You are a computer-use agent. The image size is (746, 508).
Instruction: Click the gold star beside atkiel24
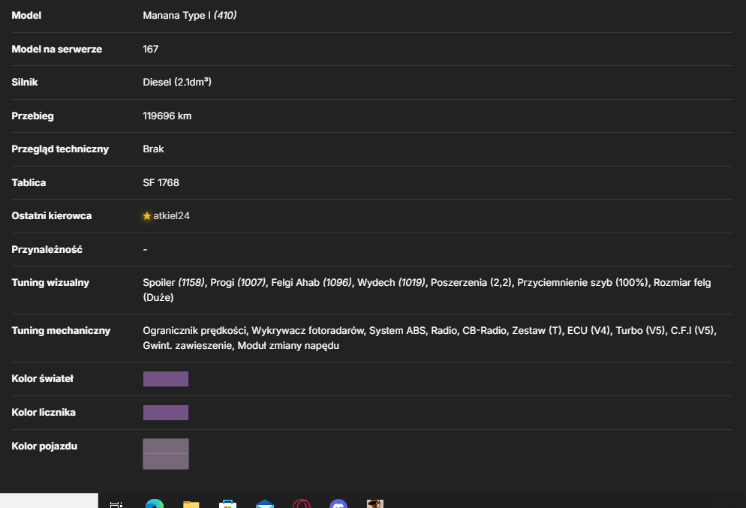pyautogui.click(x=146, y=216)
